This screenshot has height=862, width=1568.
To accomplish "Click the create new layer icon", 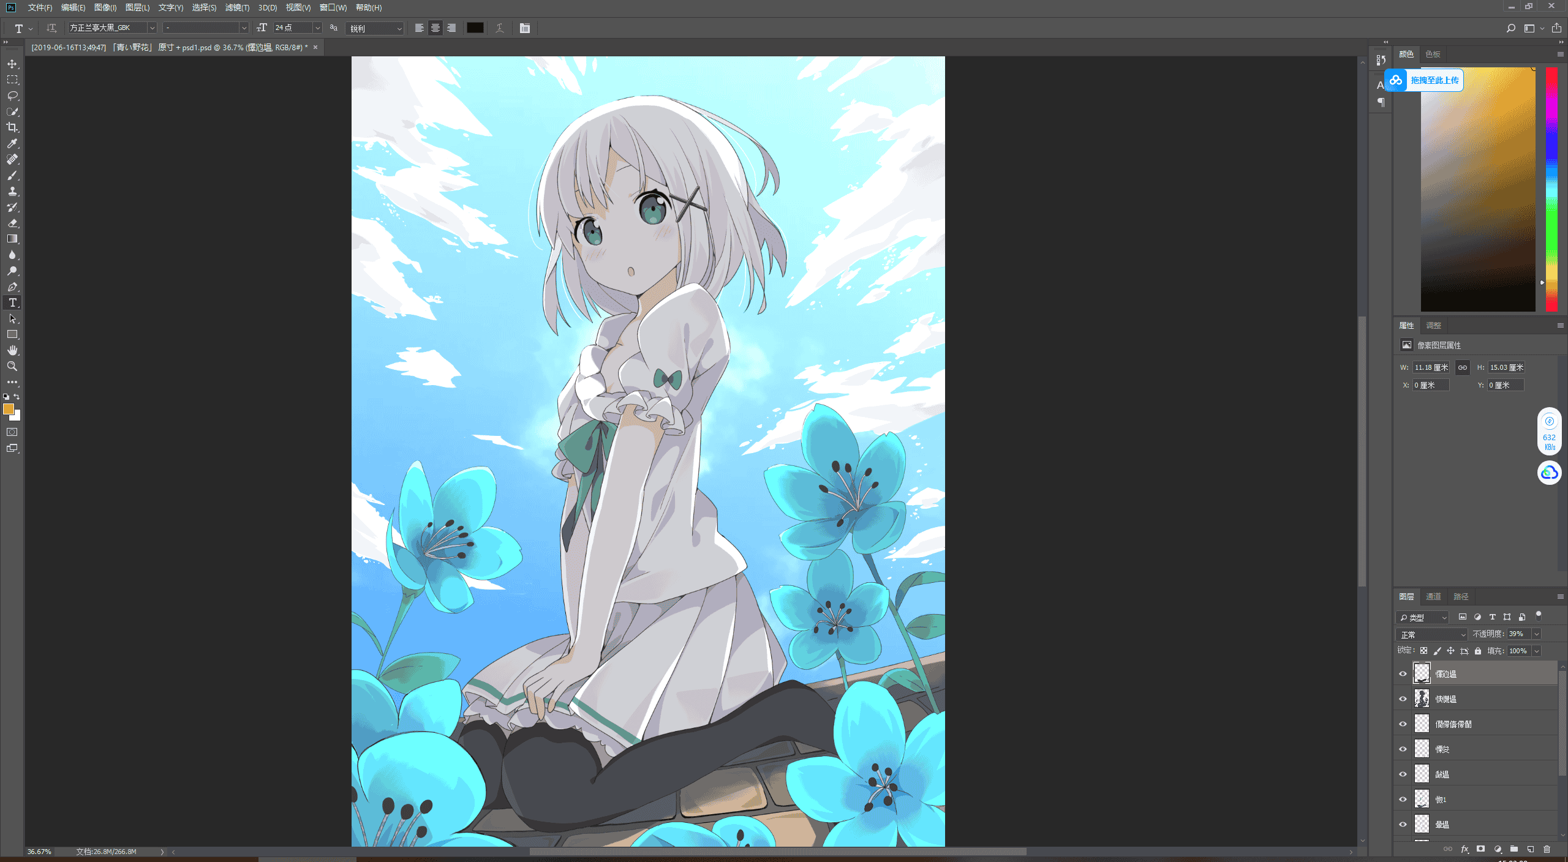I will click(x=1530, y=849).
